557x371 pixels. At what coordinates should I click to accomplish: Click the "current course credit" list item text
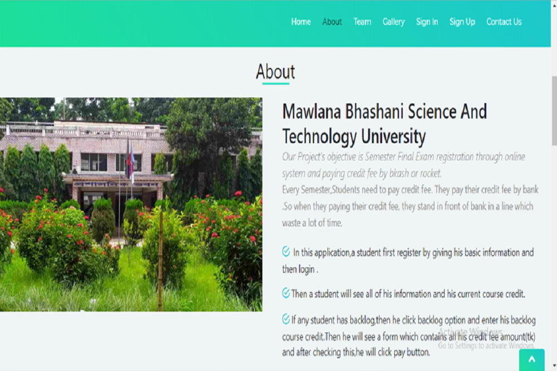(408, 294)
